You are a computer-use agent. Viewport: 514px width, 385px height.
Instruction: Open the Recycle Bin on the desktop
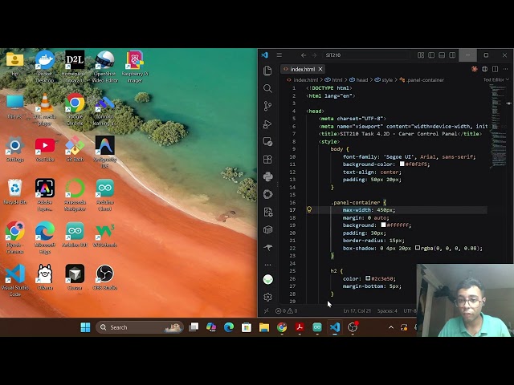(14, 192)
